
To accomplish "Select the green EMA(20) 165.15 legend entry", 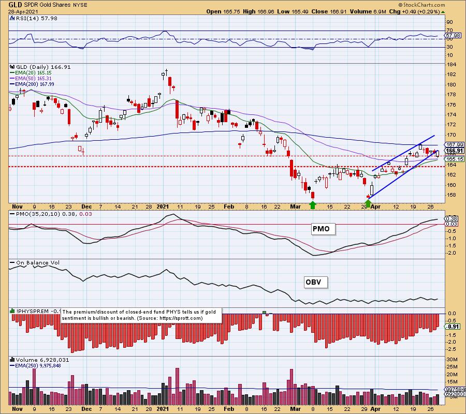I will pyautogui.click(x=31, y=73).
